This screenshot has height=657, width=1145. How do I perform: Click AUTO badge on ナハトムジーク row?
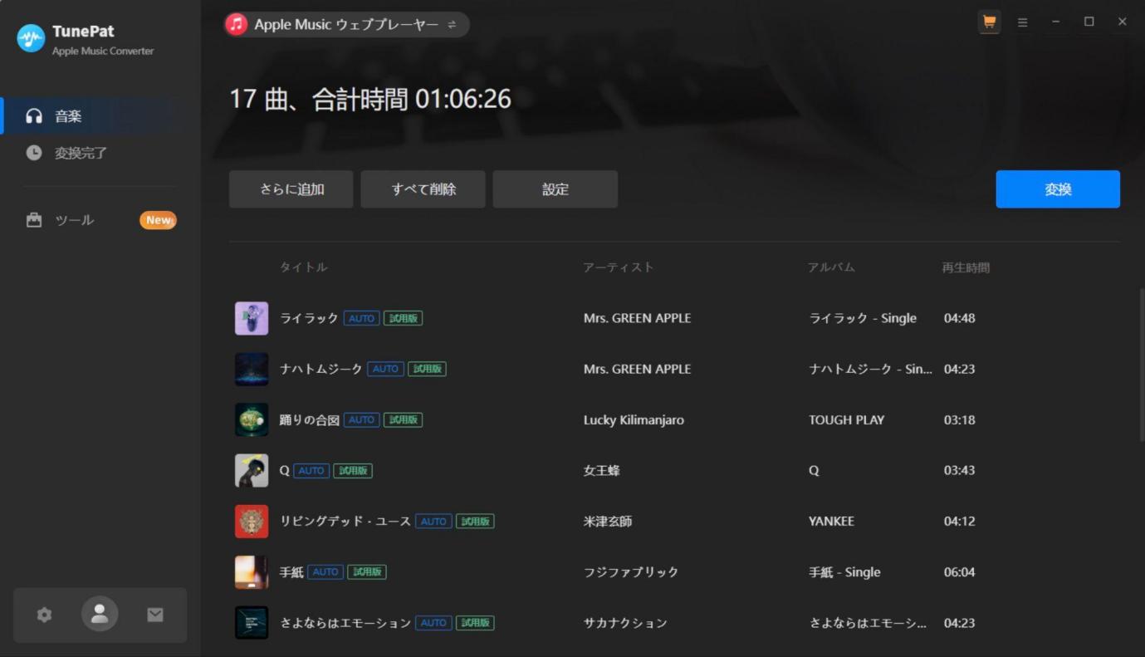pos(385,369)
